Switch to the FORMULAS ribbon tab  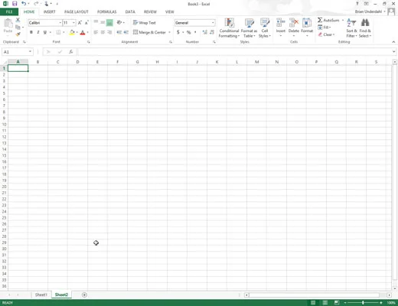pyautogui.click(x=106, y=11)
